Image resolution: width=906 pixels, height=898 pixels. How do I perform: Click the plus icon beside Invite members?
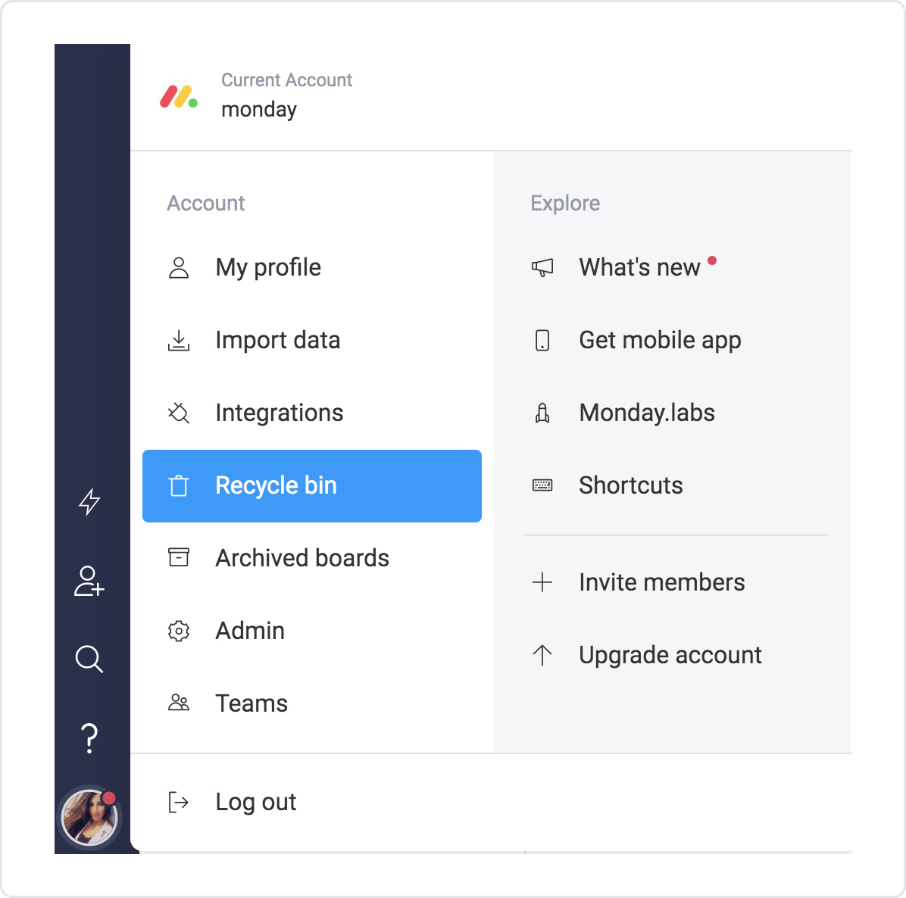tap(542, 582)
